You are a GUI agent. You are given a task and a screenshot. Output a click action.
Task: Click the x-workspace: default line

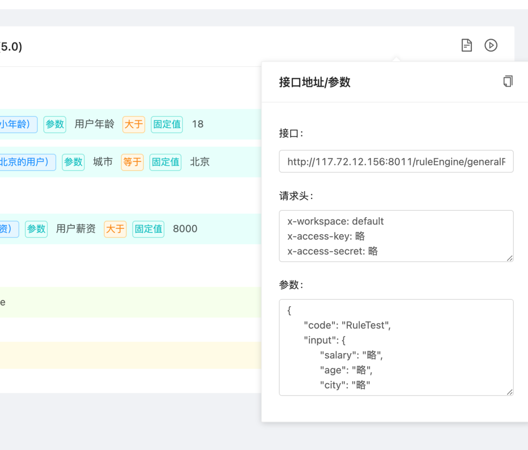click(335, 221)
